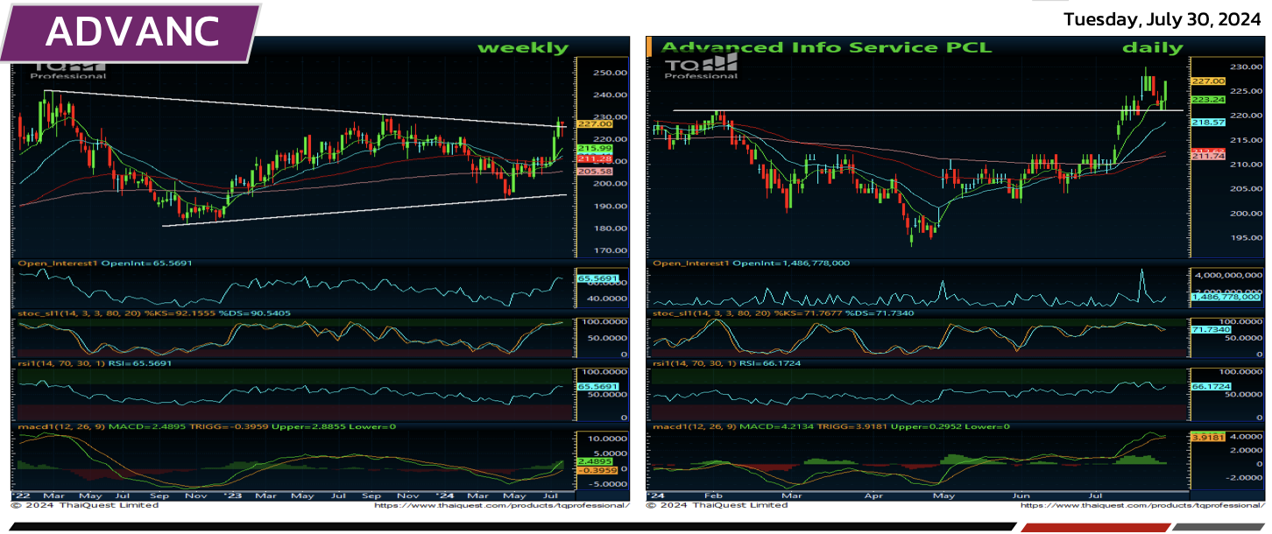Click the red 211.74 price tag on daily chart

point(1206,156)
